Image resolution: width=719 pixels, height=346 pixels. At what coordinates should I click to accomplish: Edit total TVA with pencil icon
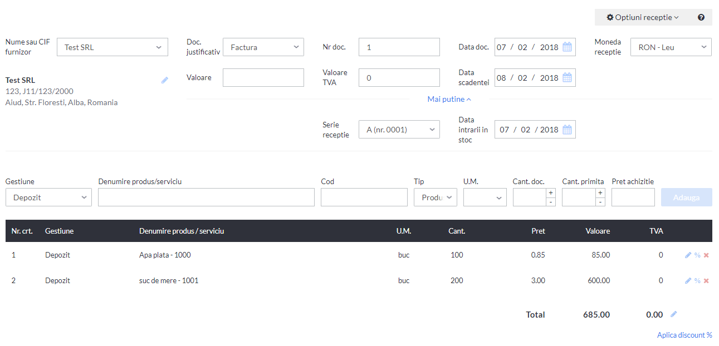[673, 314]
